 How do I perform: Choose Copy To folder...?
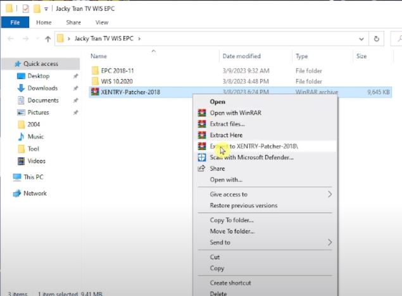pyautogui.click(x=232, y=220)
